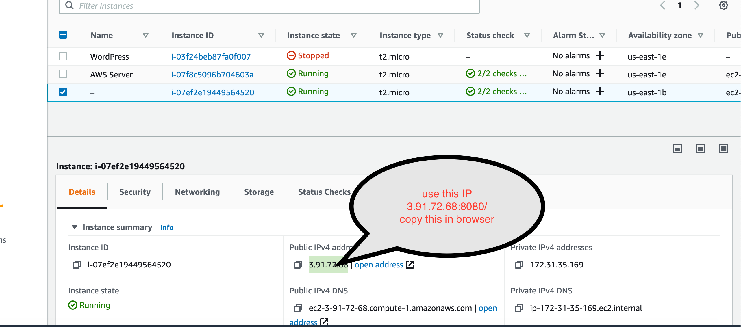Open the Instance type column sort arrow
Image resolution: width=741 pixels, height=327 pixels.
point(440,35)
